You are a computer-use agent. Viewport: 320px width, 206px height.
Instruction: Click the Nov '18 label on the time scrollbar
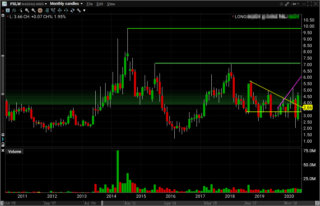point(291,203)
